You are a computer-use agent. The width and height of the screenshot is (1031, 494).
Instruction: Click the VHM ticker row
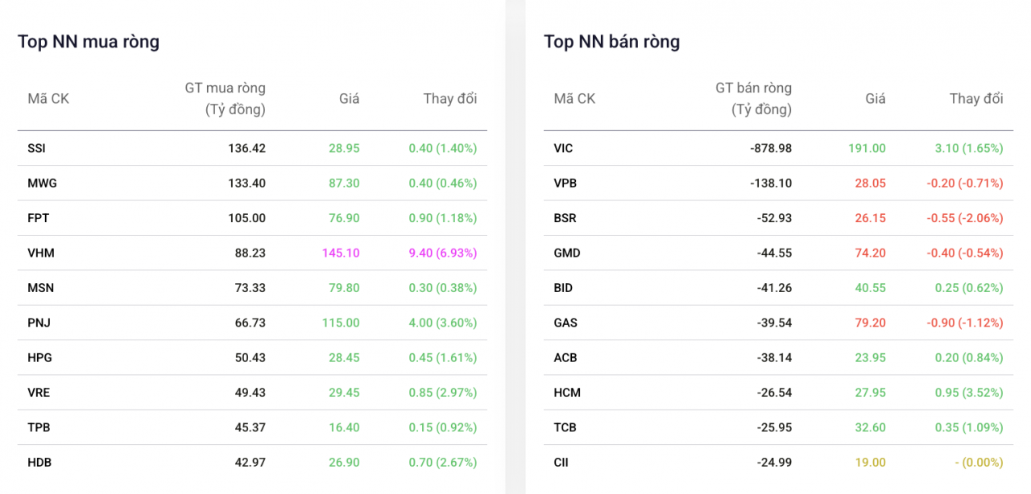click(x=41, y=253)
